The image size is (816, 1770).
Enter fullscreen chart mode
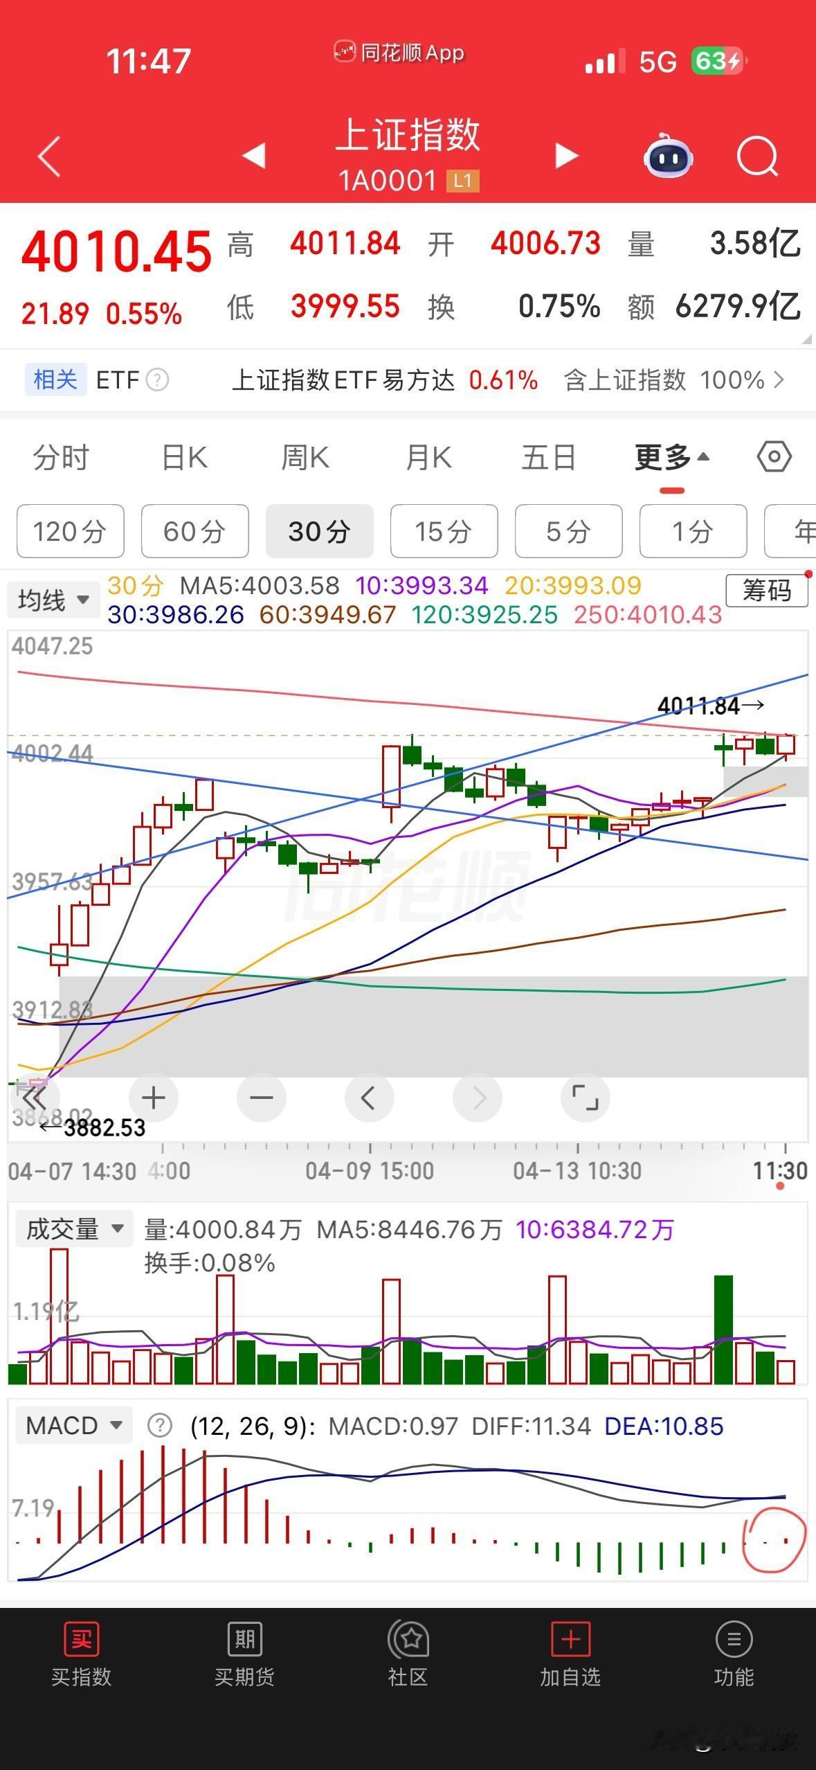click(x=585, y=1098)
